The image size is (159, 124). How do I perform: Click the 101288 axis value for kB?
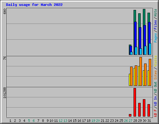click(5, 93)
